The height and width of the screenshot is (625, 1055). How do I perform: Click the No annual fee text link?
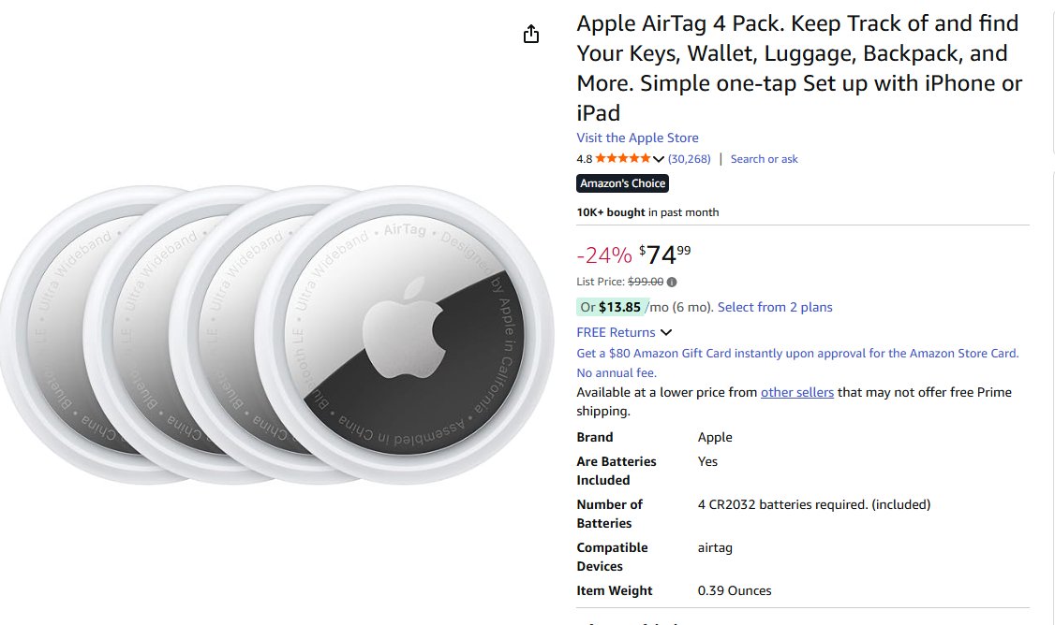coord(617,373)
